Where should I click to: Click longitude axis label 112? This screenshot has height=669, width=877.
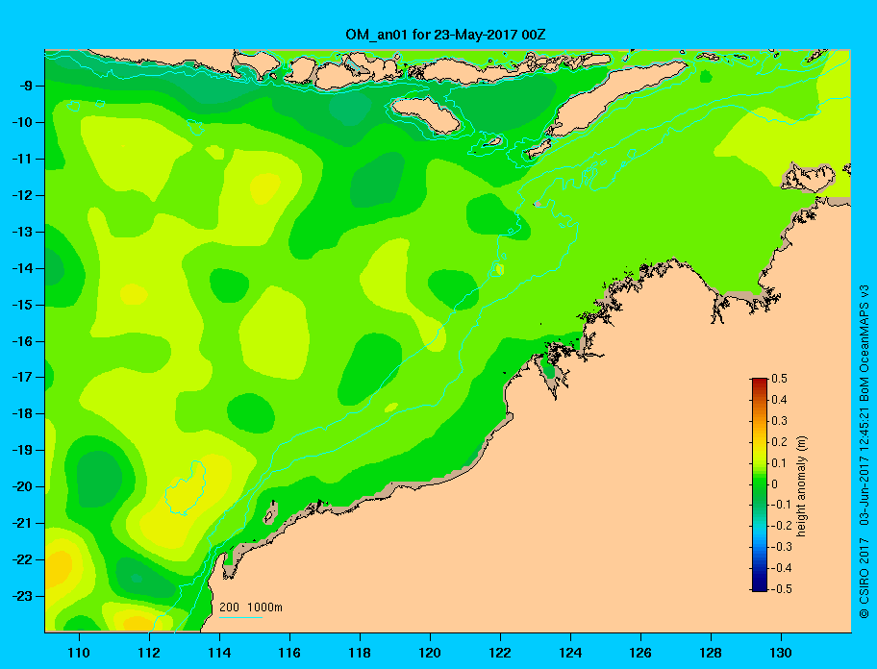tap(149, 653)
